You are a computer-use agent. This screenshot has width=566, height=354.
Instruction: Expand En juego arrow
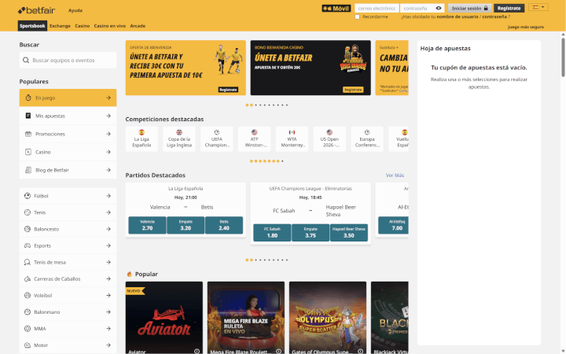(108, 98)
